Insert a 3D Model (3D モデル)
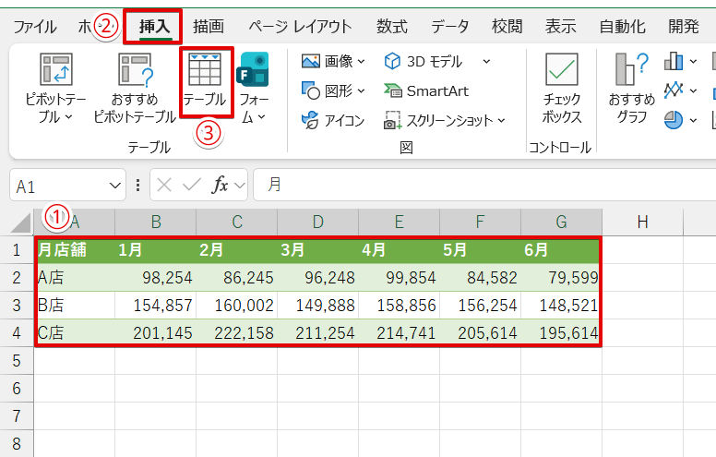The height and width of the screenshot is (457, 716). [424, 61]
